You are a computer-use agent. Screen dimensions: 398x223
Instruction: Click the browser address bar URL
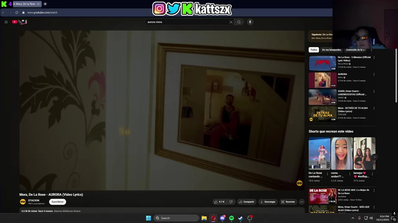pyautogui.click(x=42, y=12)
